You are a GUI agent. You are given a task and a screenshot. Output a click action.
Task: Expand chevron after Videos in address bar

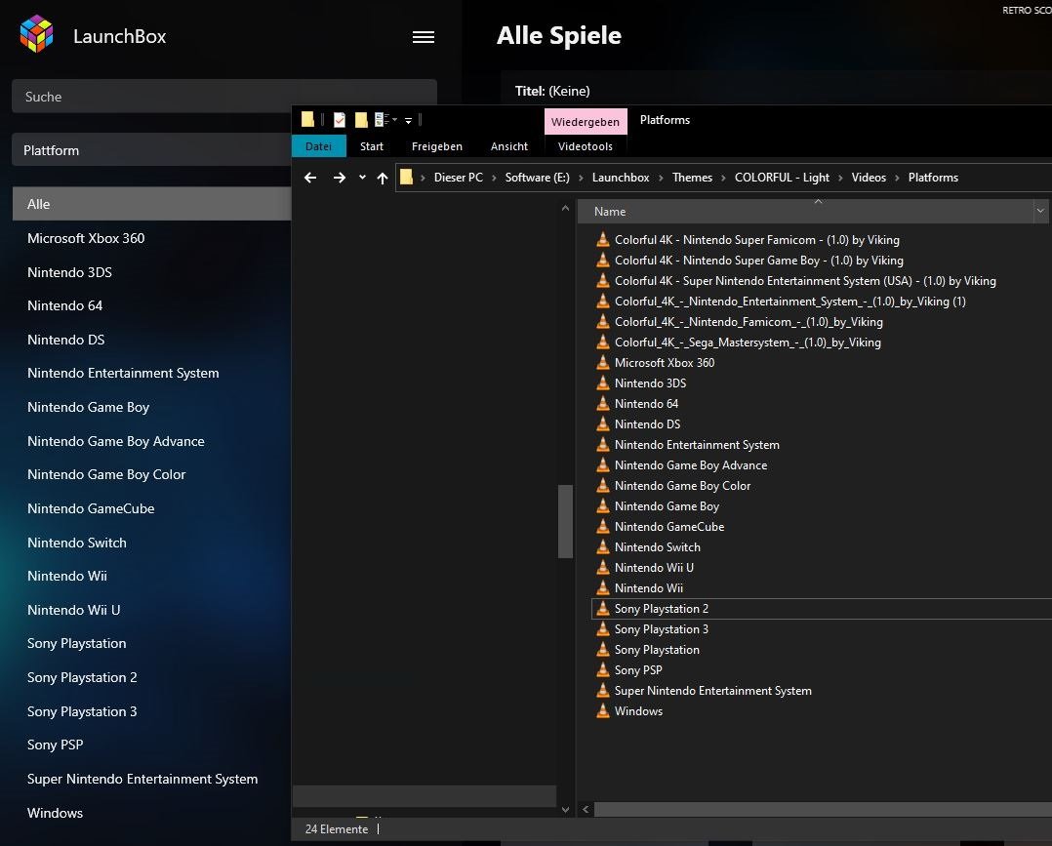[x=897, y=178]
